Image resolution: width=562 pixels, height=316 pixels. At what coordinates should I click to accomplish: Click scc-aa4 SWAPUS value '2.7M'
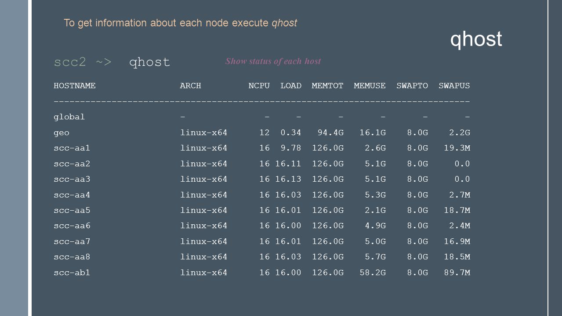[460, 195]
